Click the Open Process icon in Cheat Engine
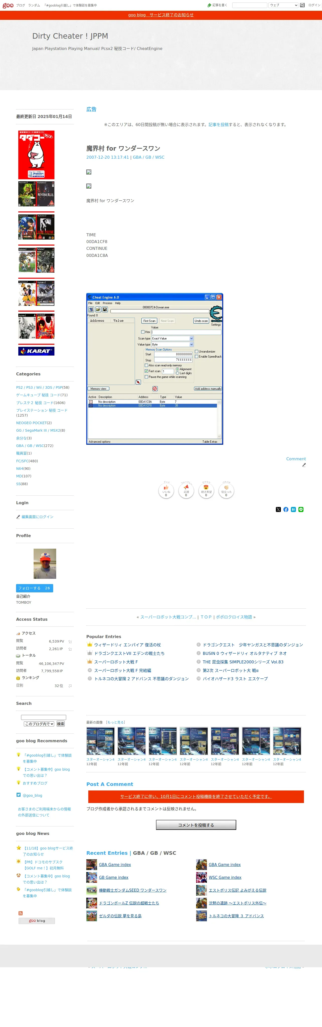This screenshot has height=1027, width=322. point(91,309)
